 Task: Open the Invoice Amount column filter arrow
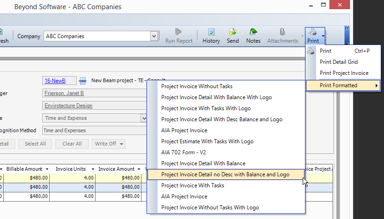[139, 169]
